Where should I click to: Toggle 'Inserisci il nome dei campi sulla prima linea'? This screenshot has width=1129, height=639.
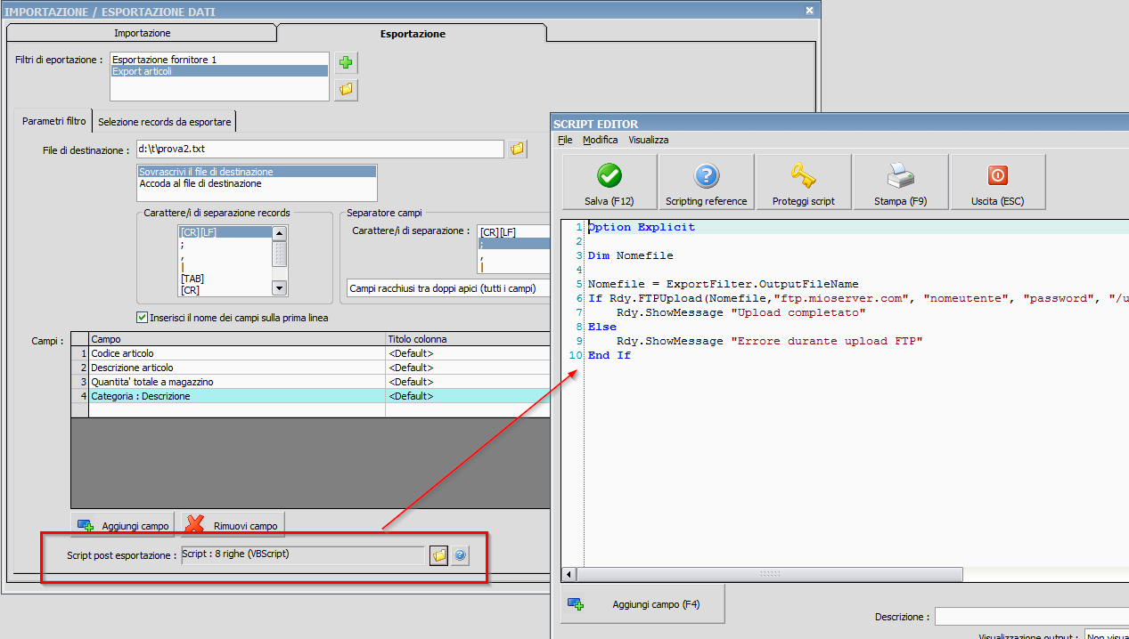click(142, 318)
